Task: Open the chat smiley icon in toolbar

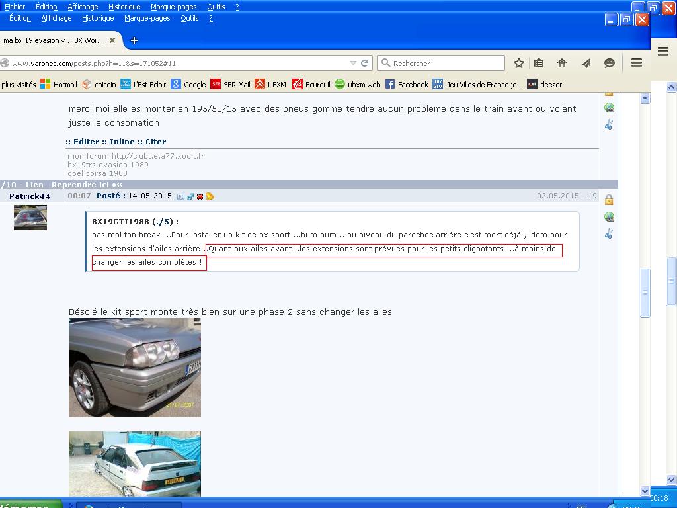Action: pos(610,63)
